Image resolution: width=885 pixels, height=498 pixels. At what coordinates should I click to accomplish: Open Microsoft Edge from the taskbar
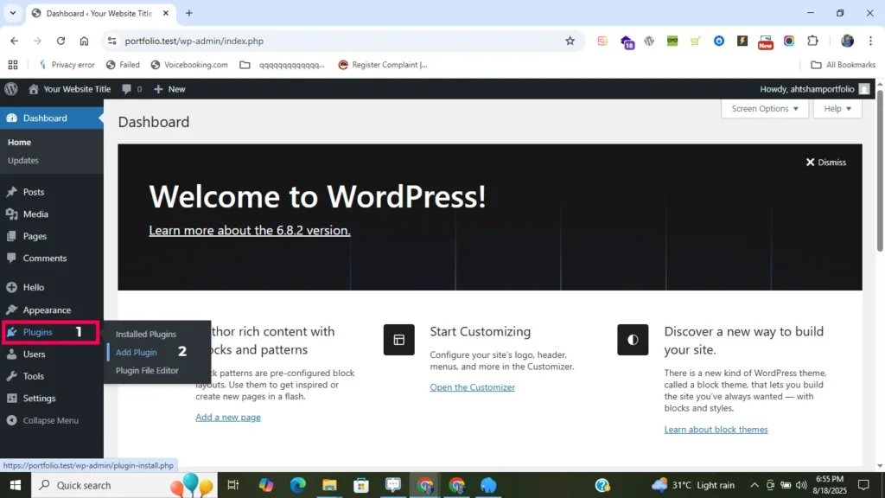click(x=298, y=485)
